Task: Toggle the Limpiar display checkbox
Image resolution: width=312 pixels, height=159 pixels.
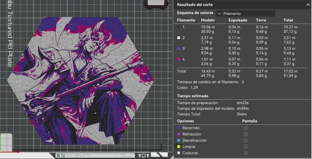Action: pyautogui.click(x=246, y=147)
